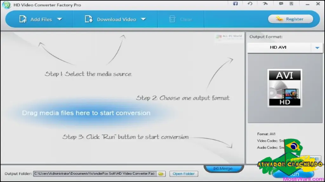Click the 'Output Format:' label
Viewport: 325px width, 182px height.
coord(266,37)
